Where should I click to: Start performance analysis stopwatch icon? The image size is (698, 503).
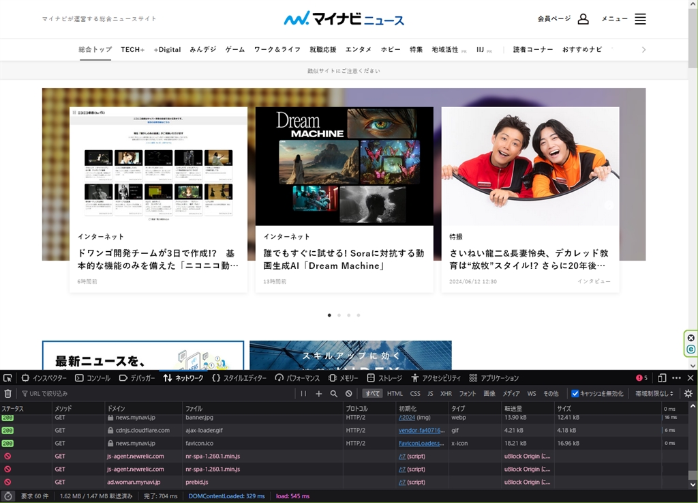7,496
